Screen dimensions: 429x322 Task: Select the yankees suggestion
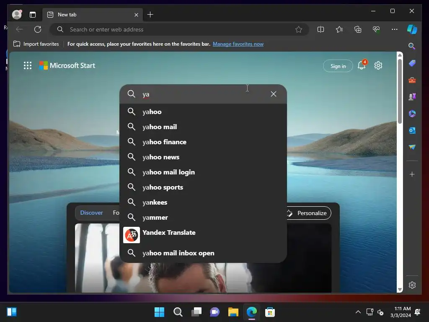tap(203, 203)
